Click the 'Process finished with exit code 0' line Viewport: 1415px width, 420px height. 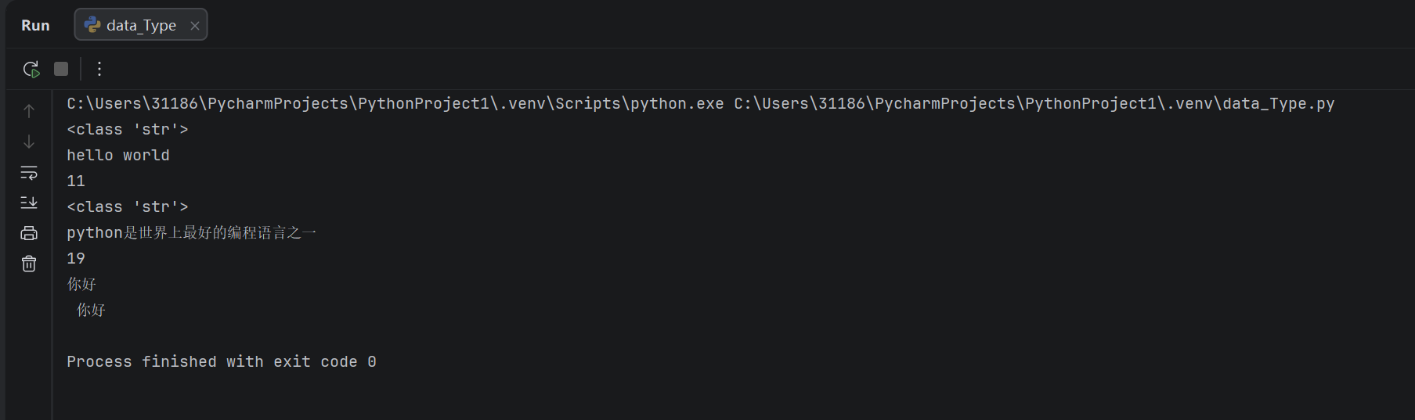pyautogui.click(x=222, y=361)
